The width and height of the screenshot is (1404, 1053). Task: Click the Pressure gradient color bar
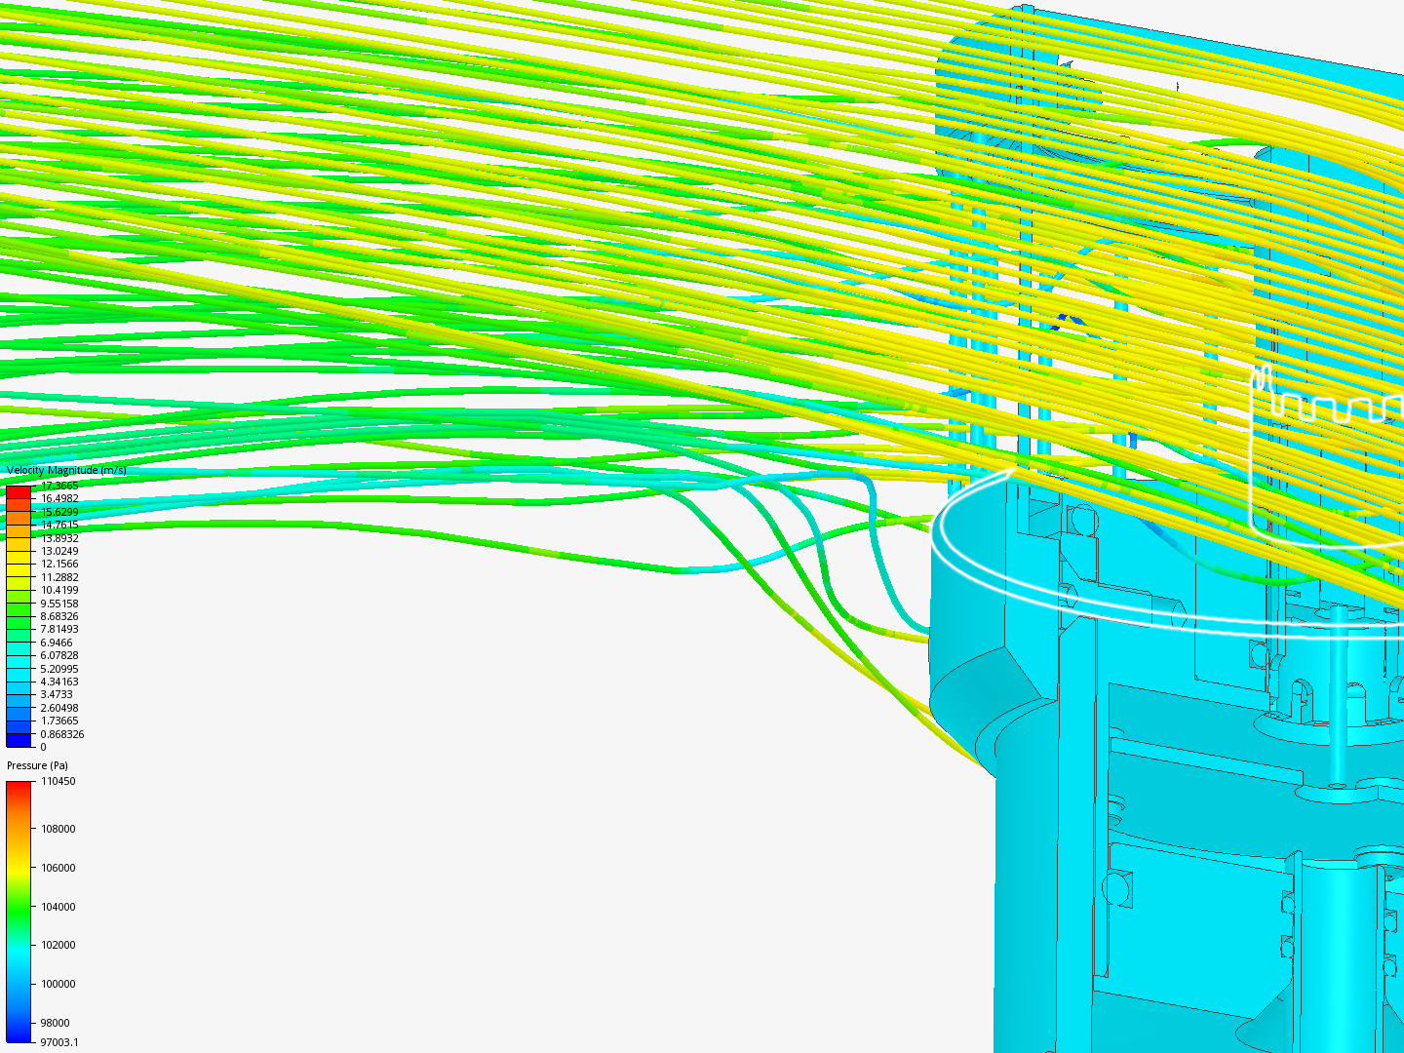(19, 912)
